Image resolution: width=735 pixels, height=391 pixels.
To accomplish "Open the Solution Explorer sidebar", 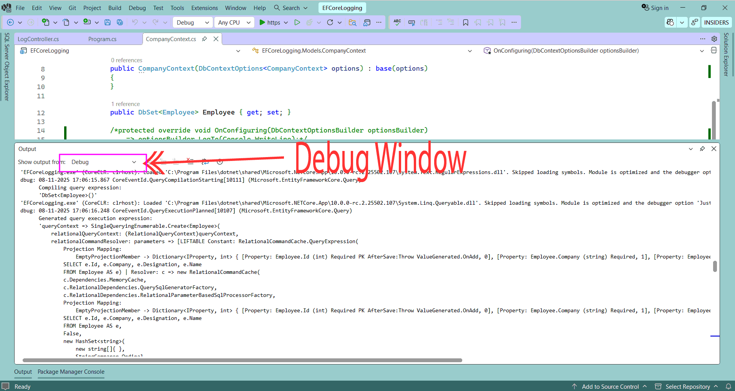I will (x=725, y=54).
